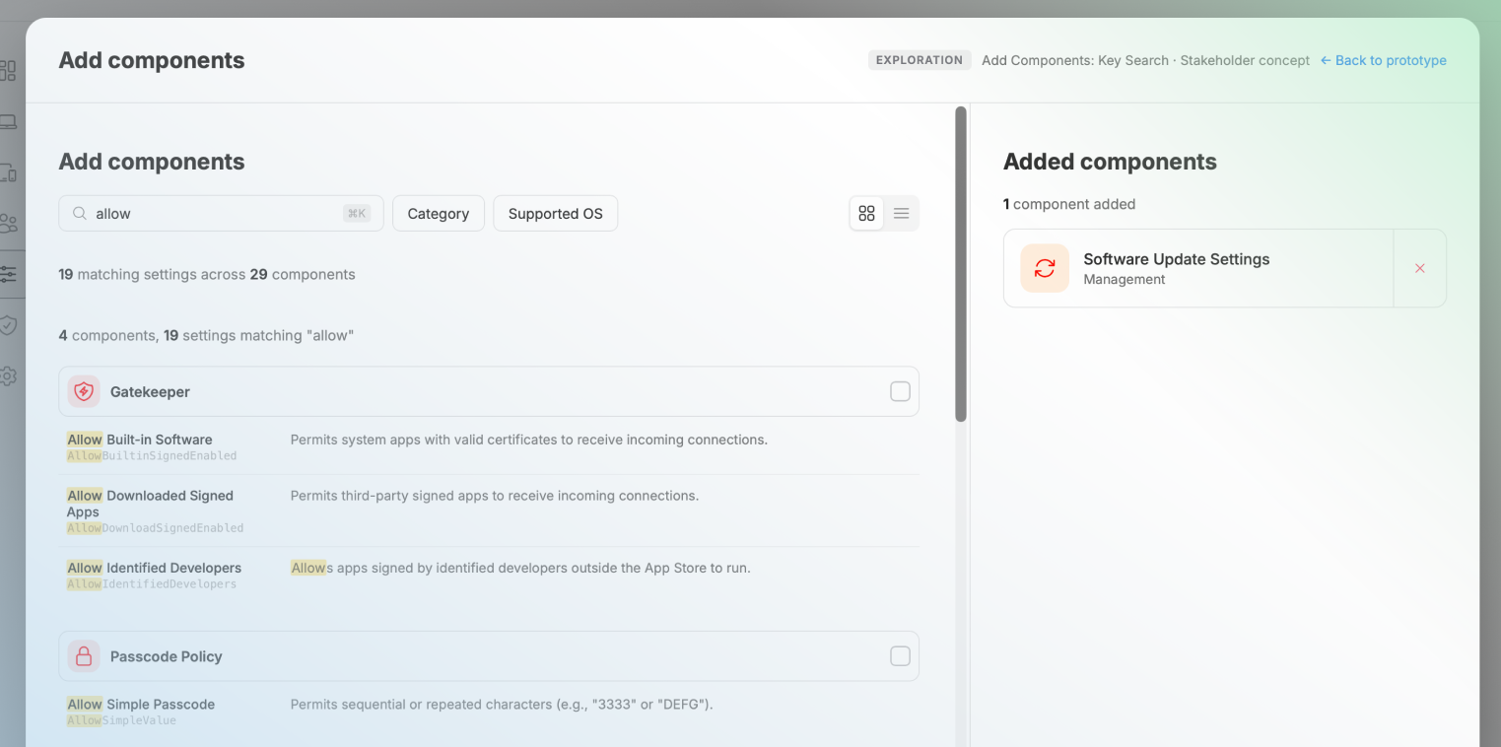Check the Passcode Policy component checkbox
Image resolution: width=1501 pixels, height=747 pixels.
click(x=900, y=655)
